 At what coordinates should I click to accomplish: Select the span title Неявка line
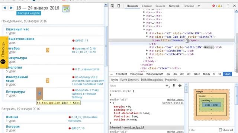coord(172,40)
